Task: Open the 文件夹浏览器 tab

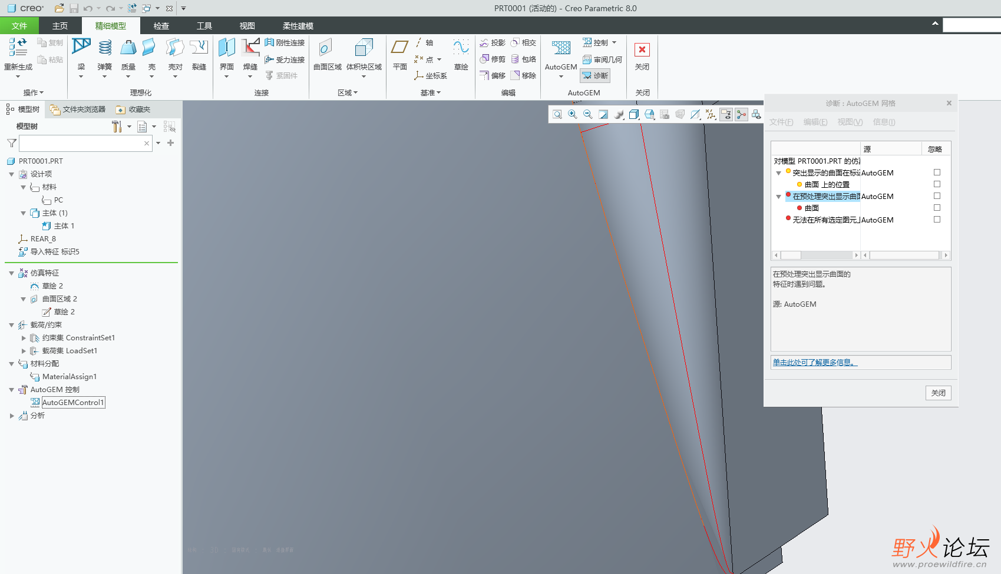Action: tap(78, 110)
